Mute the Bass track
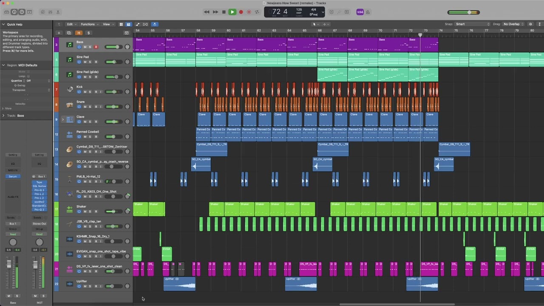The image size is (544, 306). tap(85, 47)
